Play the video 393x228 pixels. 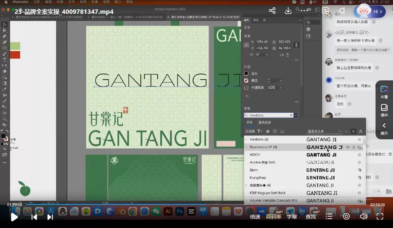tap(14, 217)
